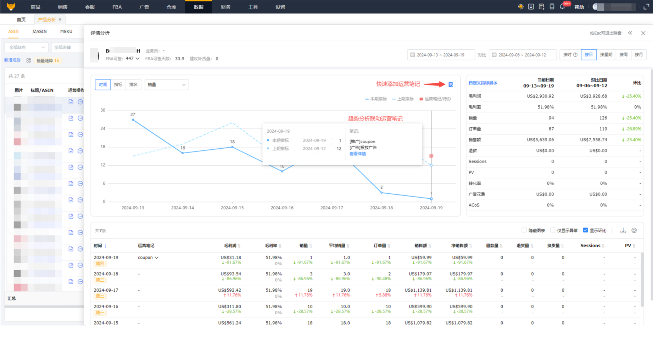
Task: Uncheck the 显示环比 checkbox
Action: (x=585, y=230)
